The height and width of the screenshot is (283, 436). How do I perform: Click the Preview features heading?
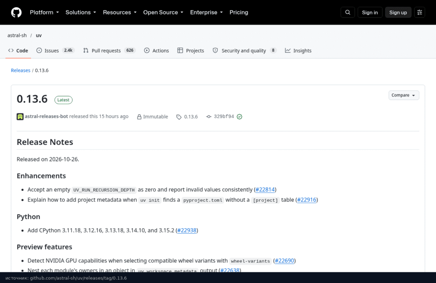44,247
